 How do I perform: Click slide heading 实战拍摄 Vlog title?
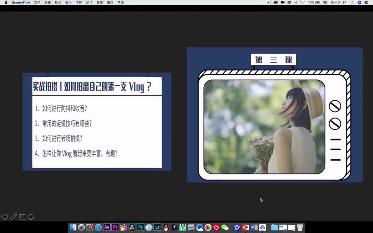[92, 86]
